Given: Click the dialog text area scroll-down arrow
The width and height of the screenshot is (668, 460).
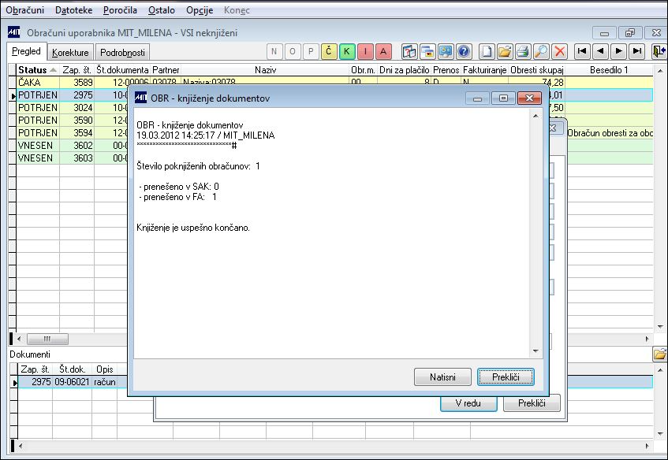Looking at the screenshot, I should point(536,351).
